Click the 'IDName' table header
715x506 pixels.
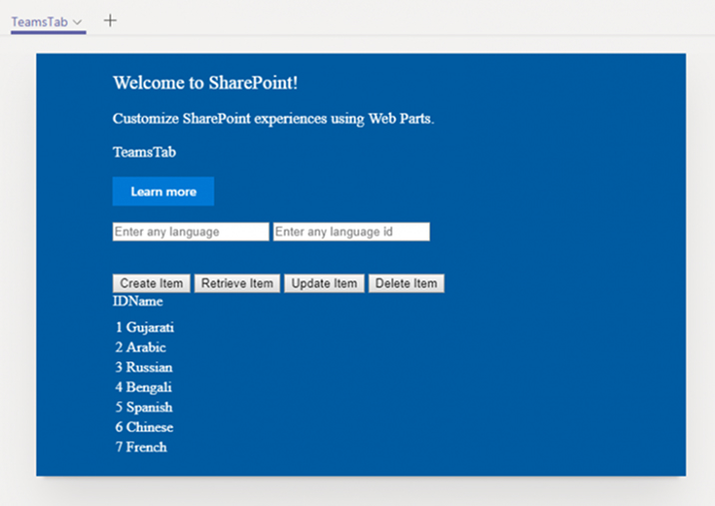[x=138, y=301]
